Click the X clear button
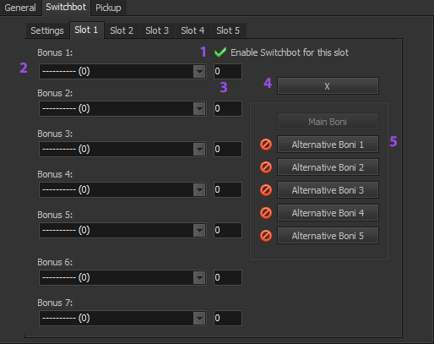The image size is (434, 344). click(x=328, y=86)
